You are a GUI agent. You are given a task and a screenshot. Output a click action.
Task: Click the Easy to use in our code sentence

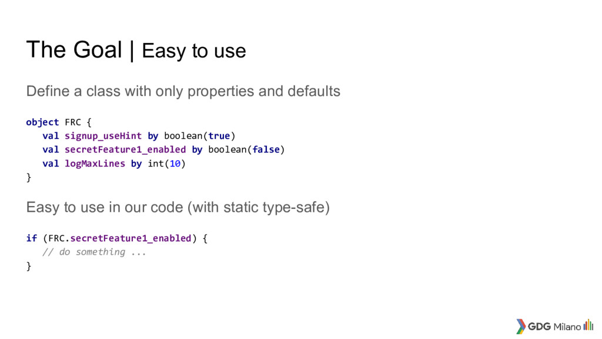178,207
